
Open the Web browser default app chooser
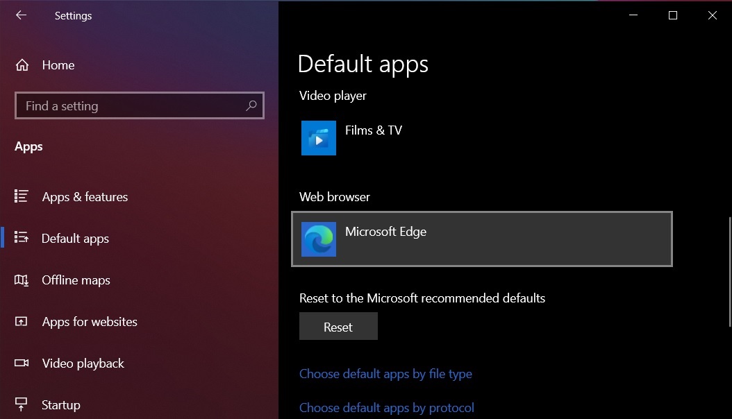482,239
